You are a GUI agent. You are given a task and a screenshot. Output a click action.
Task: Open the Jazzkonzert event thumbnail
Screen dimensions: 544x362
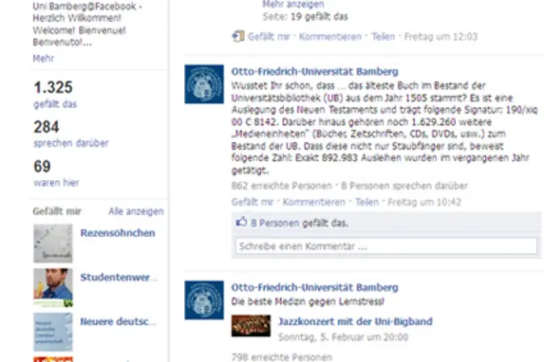(251, 326)
